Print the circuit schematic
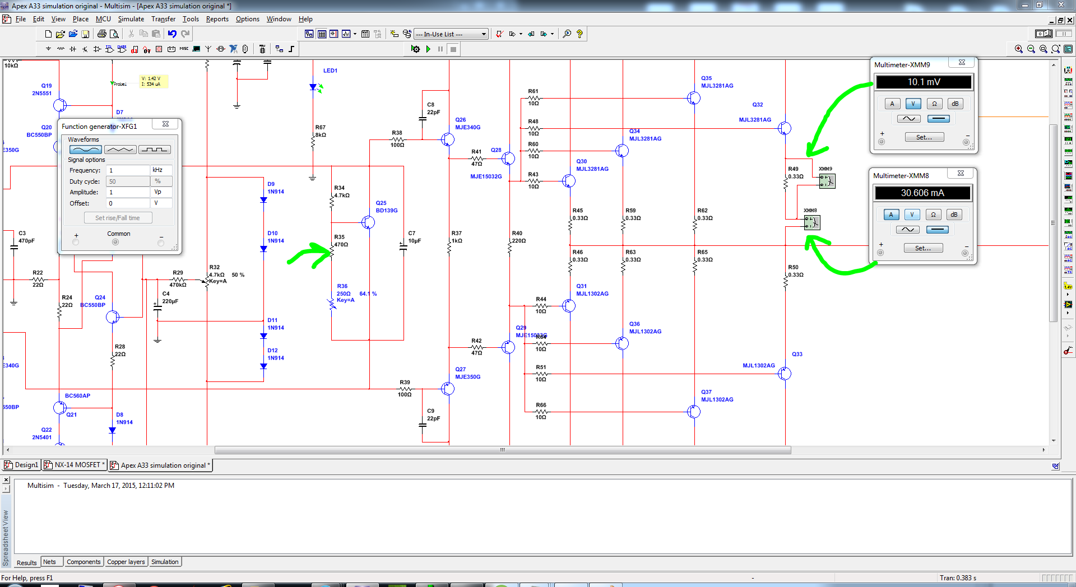This screenshot has height=587, width=1076. pos(102,34)
